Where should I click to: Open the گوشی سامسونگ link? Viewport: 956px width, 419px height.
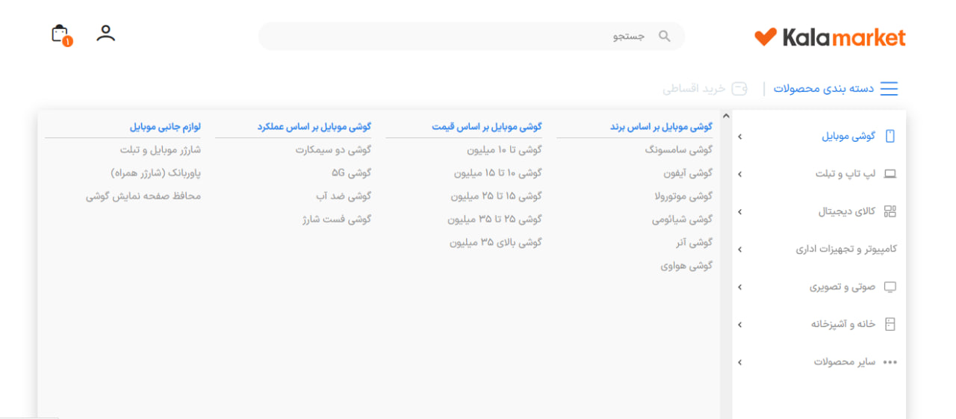(678, 149)
